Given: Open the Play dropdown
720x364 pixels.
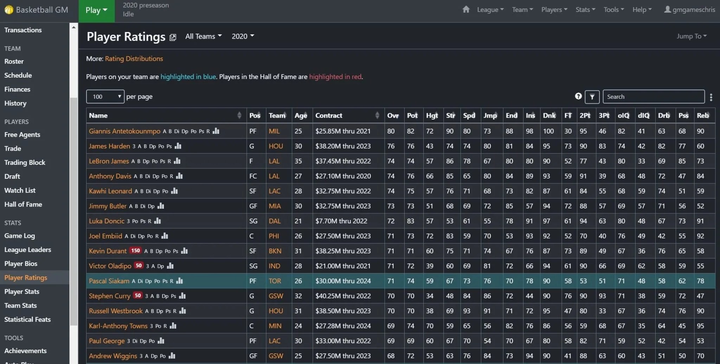Looking at the screenshot, I should coord(96,10).
